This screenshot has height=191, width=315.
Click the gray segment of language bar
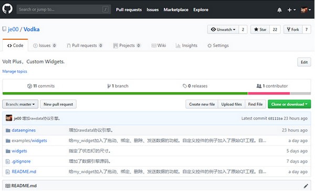[x=300, y=93]
